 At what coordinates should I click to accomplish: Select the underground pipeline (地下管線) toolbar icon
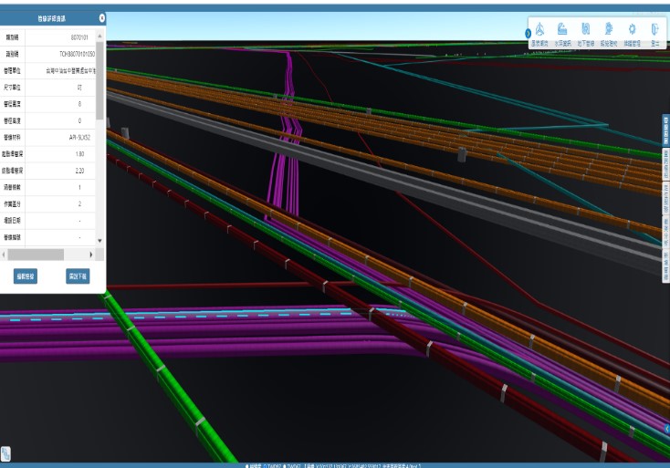click(x=586, y=29)
